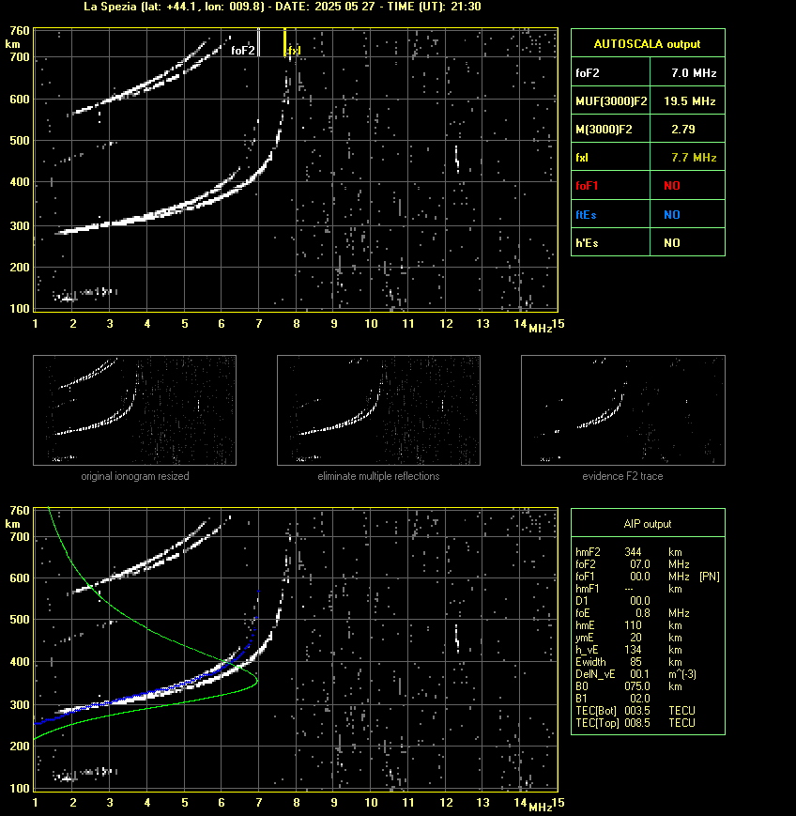Screen dimensions: 796x816
Task: Select the B0 value '075.0'
Action: (637, 686)
